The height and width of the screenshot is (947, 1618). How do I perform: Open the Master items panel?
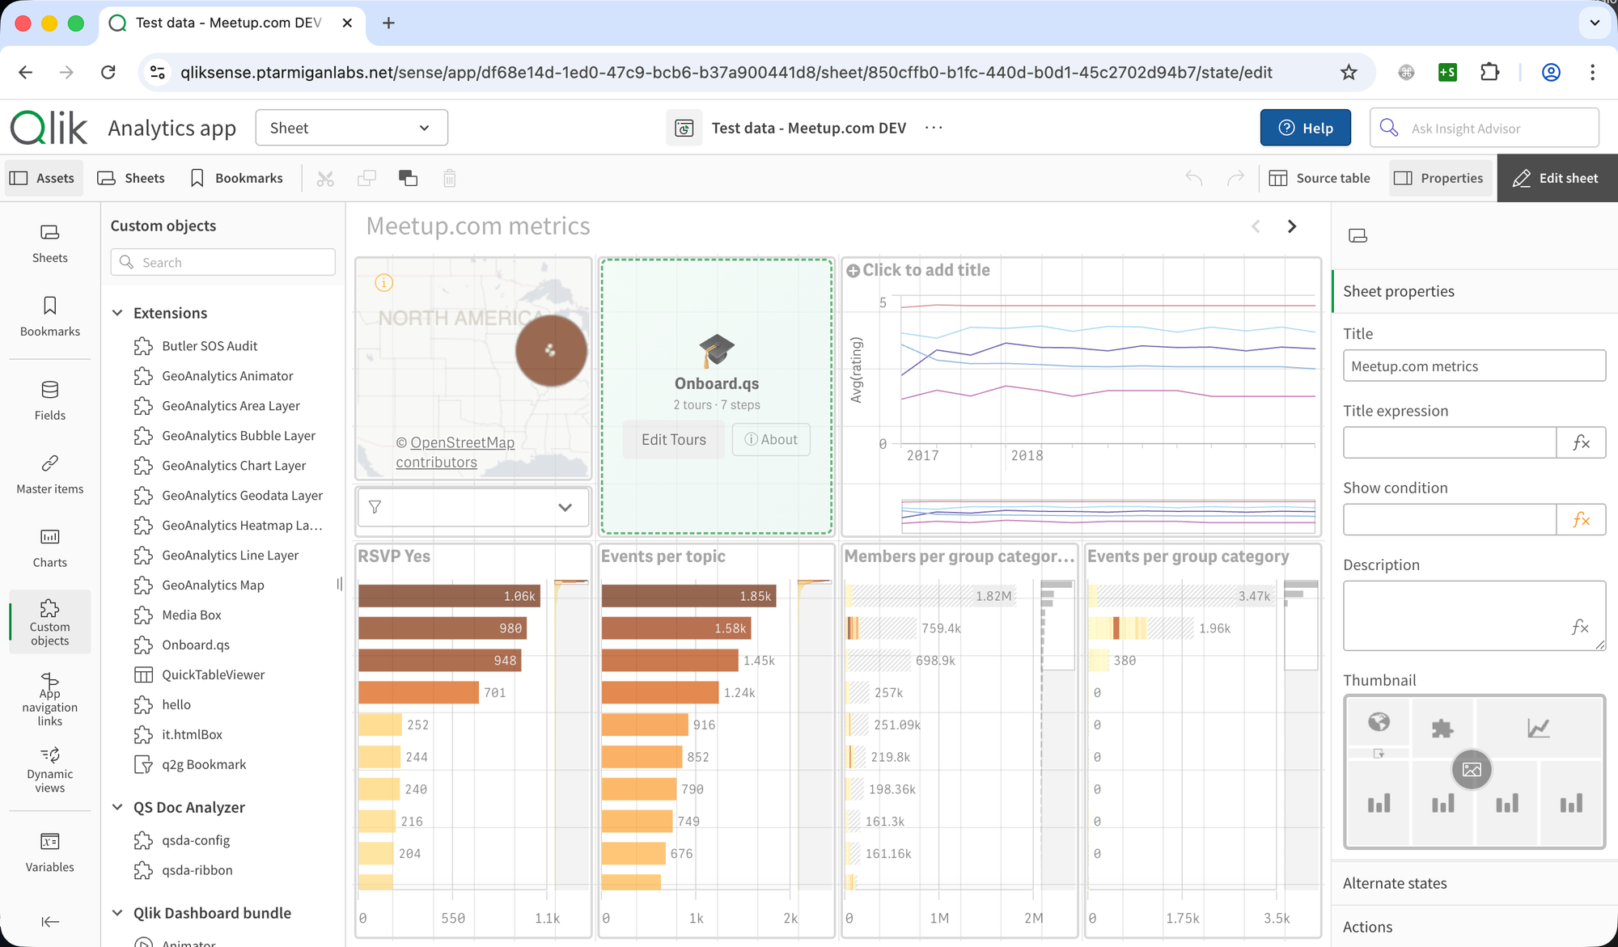pyautogui.click(x=49, y=474)
